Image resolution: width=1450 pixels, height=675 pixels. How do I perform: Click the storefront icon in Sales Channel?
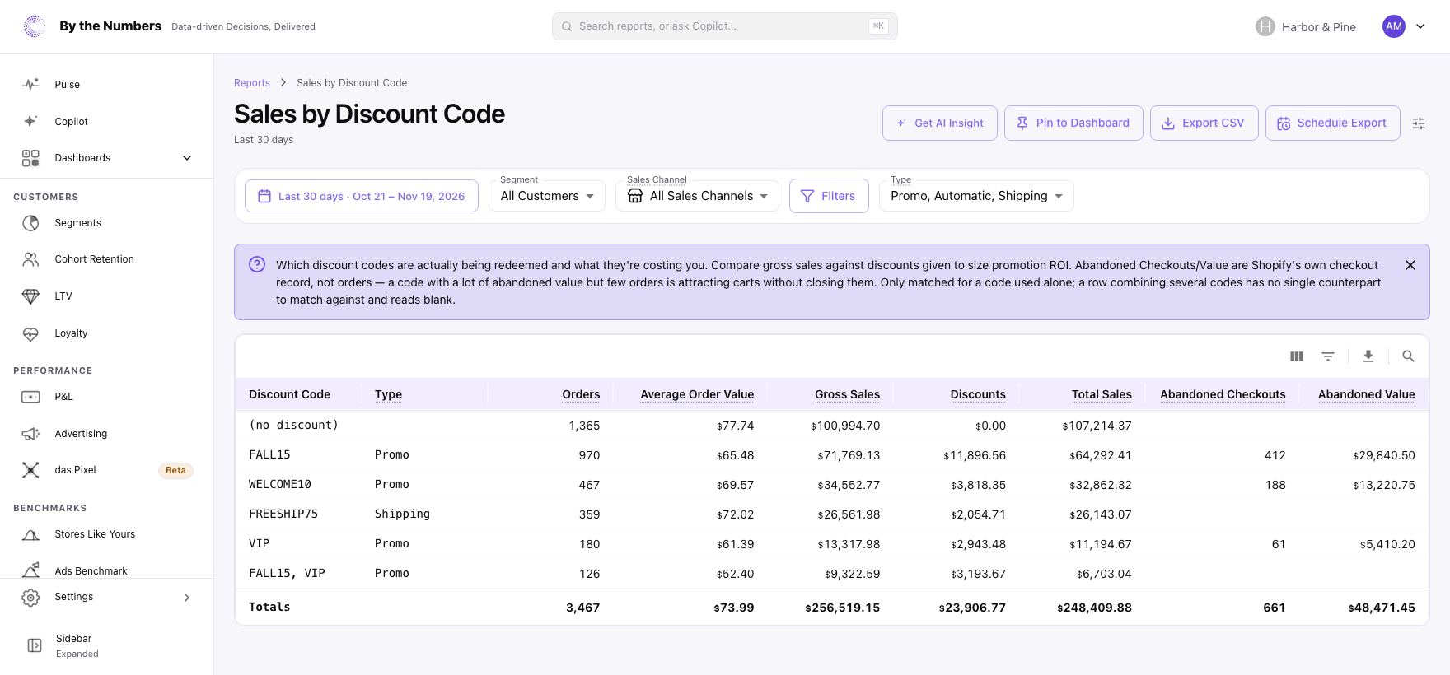point(635,196)
